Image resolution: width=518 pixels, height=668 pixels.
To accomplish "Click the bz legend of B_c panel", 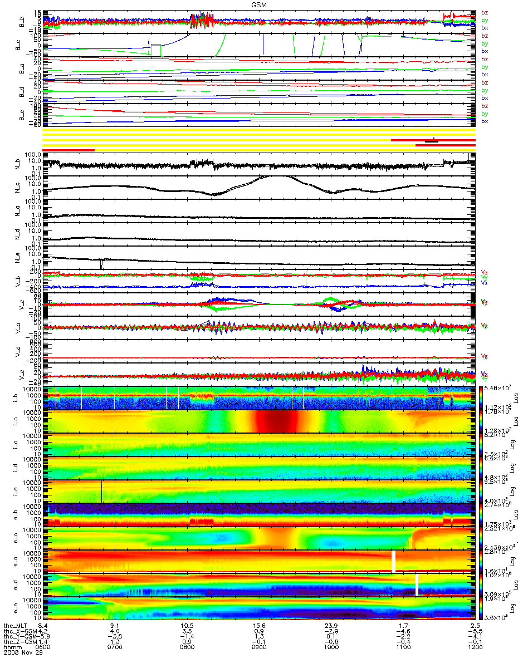I will pyautogui.click(x=485, y=36).
